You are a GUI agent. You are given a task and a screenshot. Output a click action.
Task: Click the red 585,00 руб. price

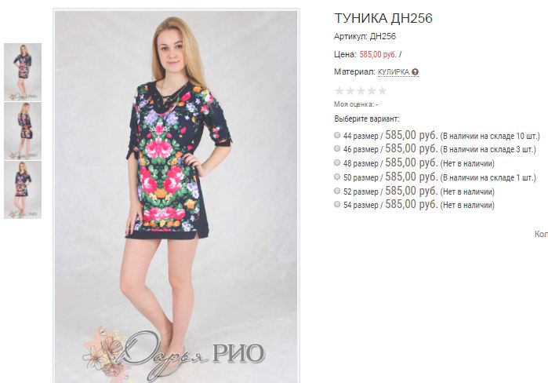pos(378,55)
